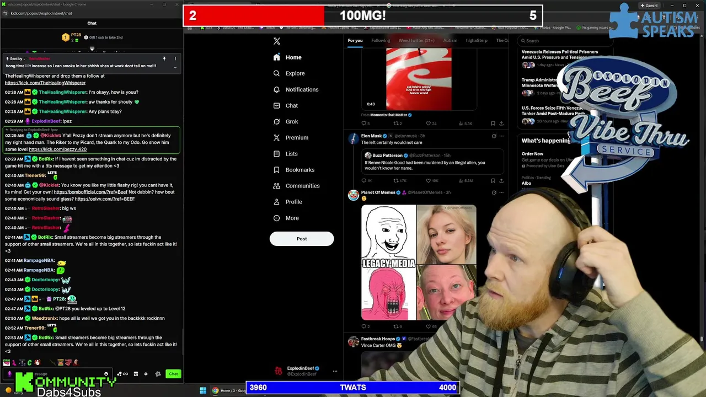706x397 pixels.
Task: Switch to the Autism tab
Action: pyautogui.click(x=450, y=40)
